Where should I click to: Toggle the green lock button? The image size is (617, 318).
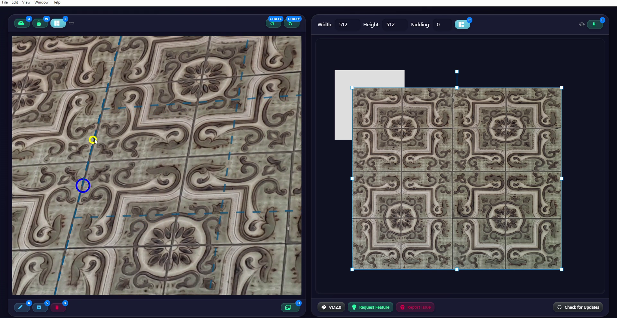coord(40,23)
